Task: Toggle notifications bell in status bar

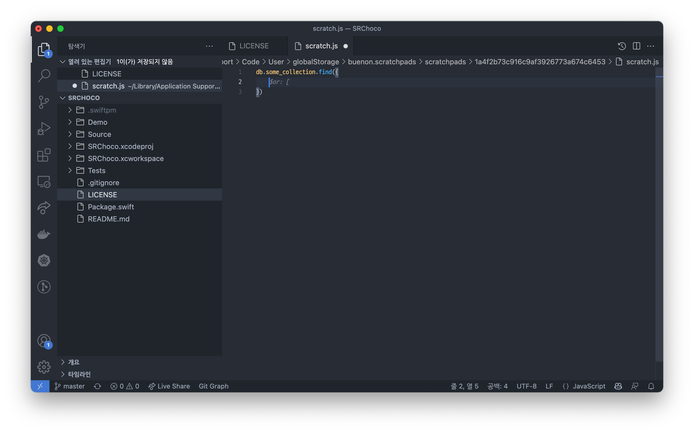Action: [651, 386]
